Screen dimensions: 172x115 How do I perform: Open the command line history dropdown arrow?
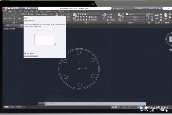point(145,104)
